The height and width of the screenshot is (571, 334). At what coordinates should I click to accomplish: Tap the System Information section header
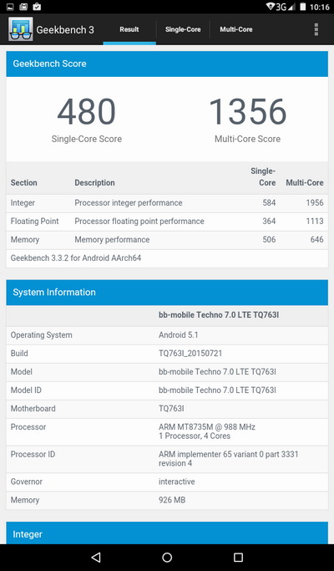[x=167, y=293]
